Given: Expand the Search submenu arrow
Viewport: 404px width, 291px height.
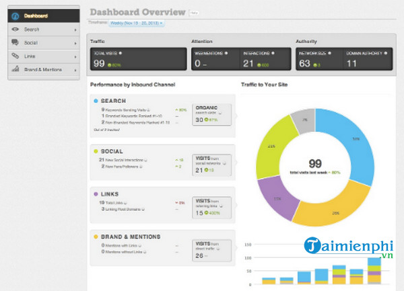Looking at the screenshot, I should click(74, 30).
